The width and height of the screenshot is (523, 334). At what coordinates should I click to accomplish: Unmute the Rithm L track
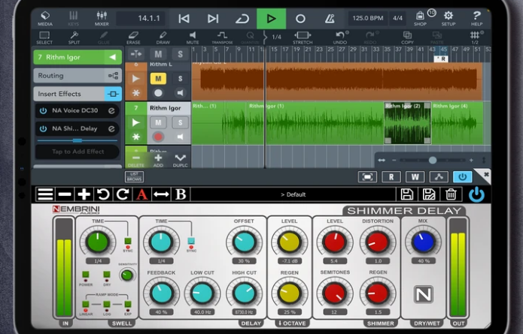[x=158, y=79]
